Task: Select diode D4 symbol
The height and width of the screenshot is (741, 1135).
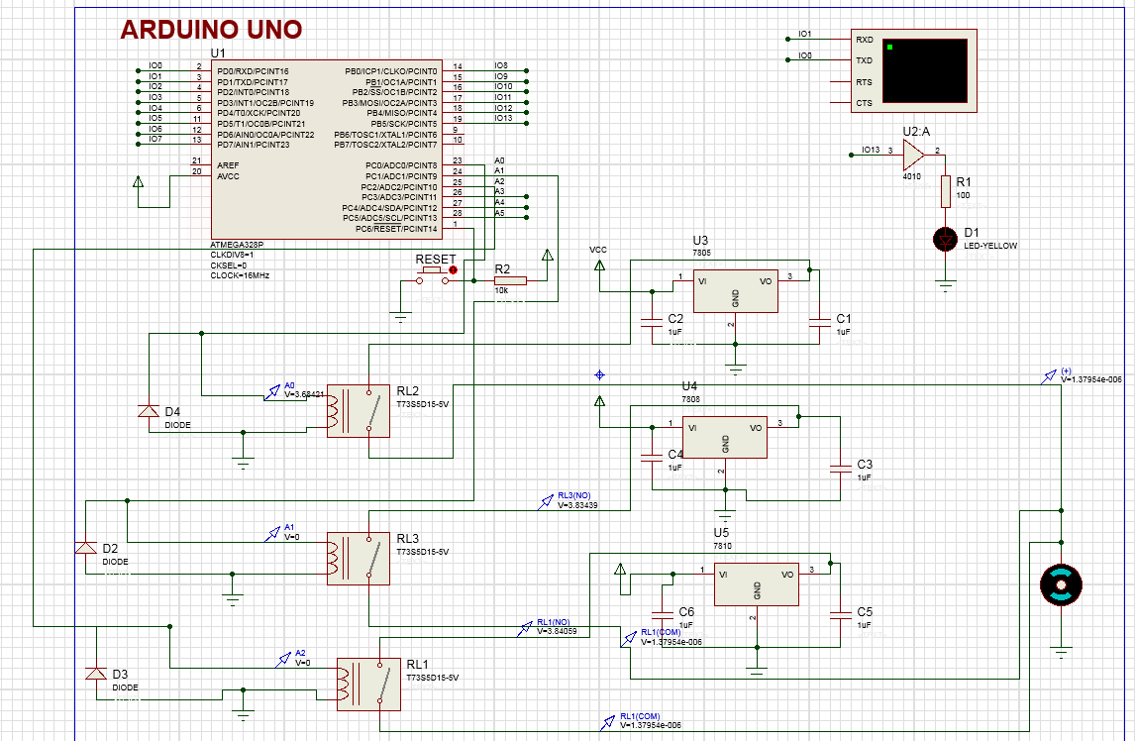Action: click(149, 411)
